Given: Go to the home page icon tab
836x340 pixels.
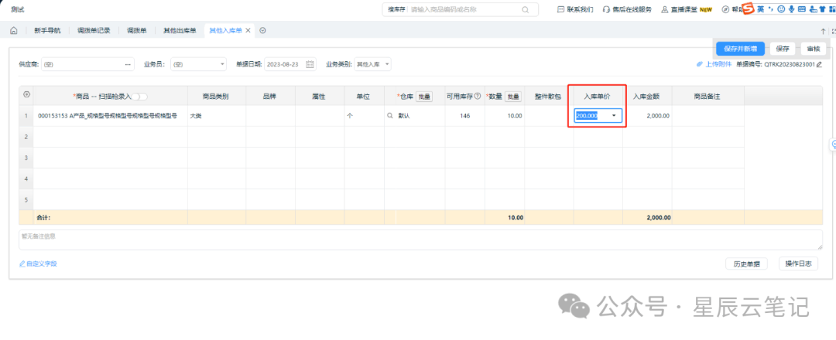Looking at the screenshot, I should pos(14,30).
